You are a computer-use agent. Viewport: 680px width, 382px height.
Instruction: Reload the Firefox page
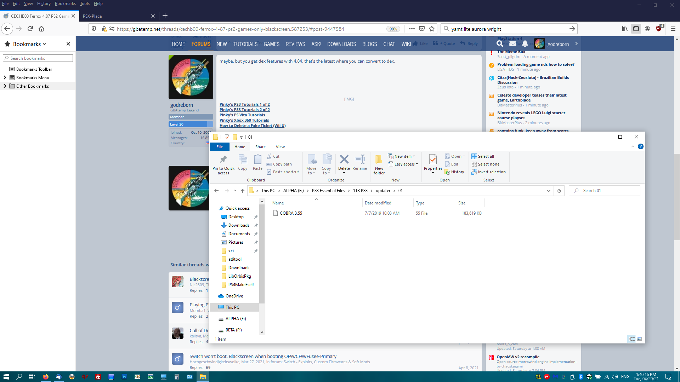point(30,29)
